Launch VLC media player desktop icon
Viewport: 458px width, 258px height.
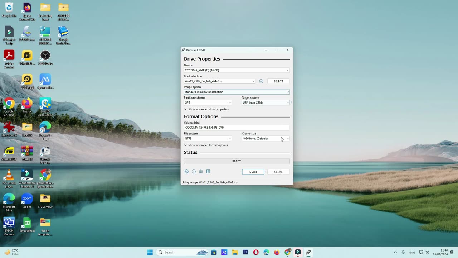[x=9, y=179]
